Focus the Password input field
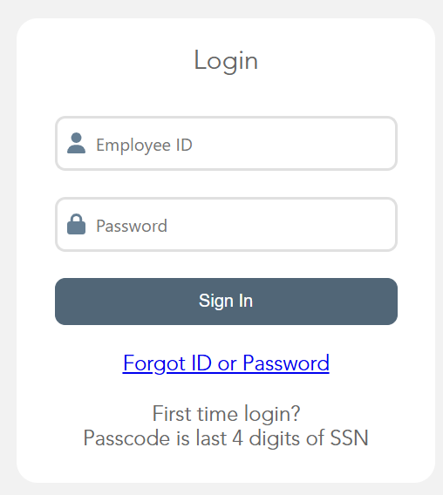443x495 pixels. 226,225
